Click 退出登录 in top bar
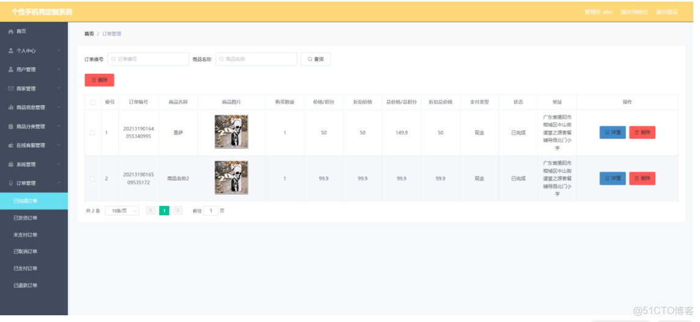 (666, 12)
